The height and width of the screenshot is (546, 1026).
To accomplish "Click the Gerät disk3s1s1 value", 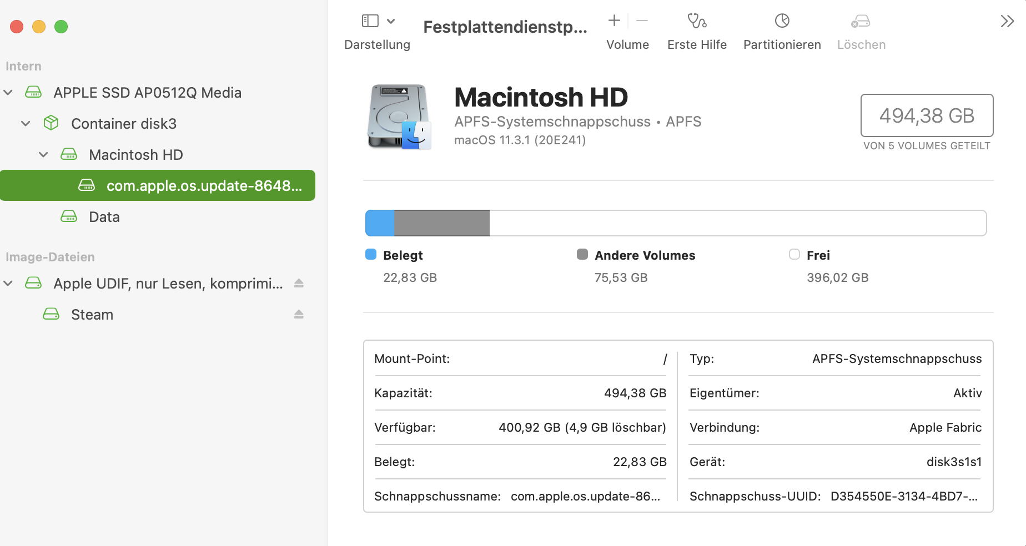I will pyautogui.click(x=954, y=462).
